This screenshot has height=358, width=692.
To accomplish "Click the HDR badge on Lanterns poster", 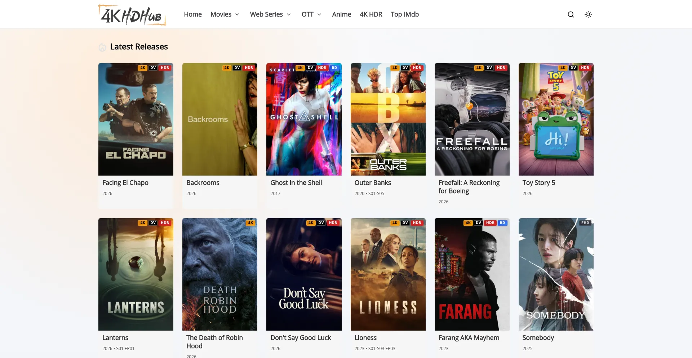I will 165,223.
